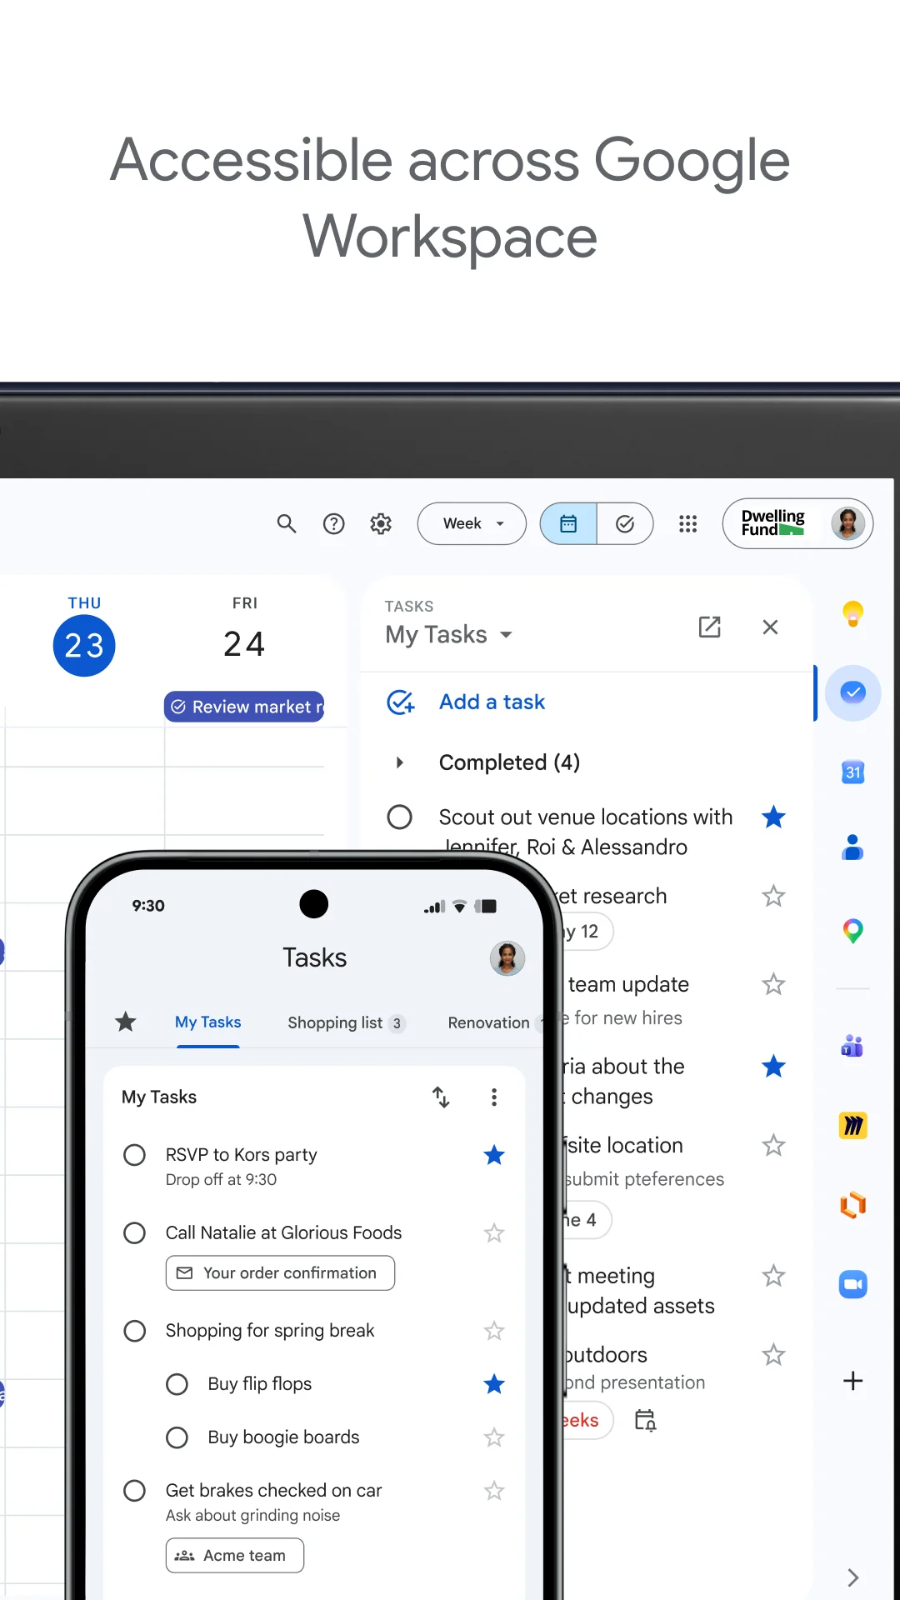This screenshot has width=900, height=1600.
Task: Open the Dwelling Fund account button
Action: tap(797, 523)
